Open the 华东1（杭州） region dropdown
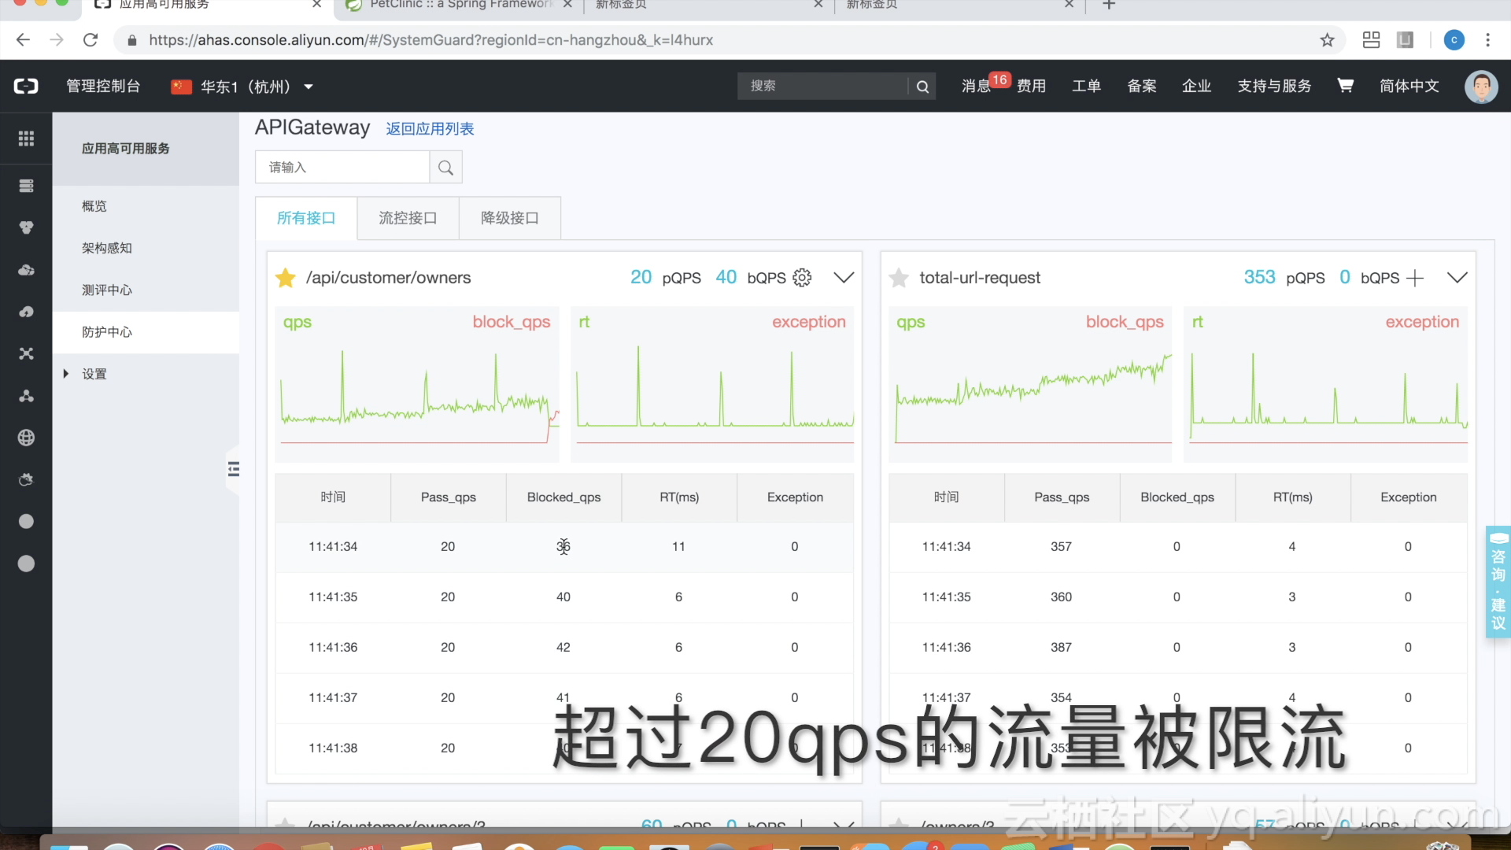 [242, 87]
